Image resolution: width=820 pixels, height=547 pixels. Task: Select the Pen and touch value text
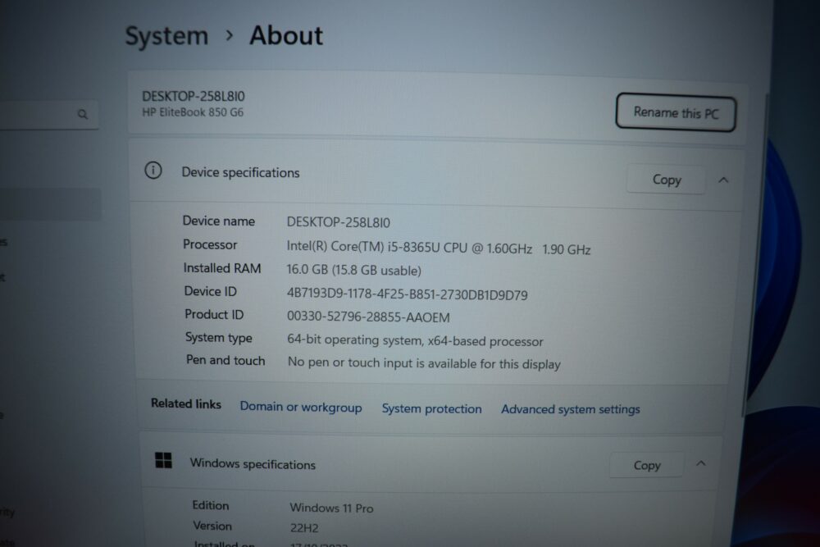424,363
